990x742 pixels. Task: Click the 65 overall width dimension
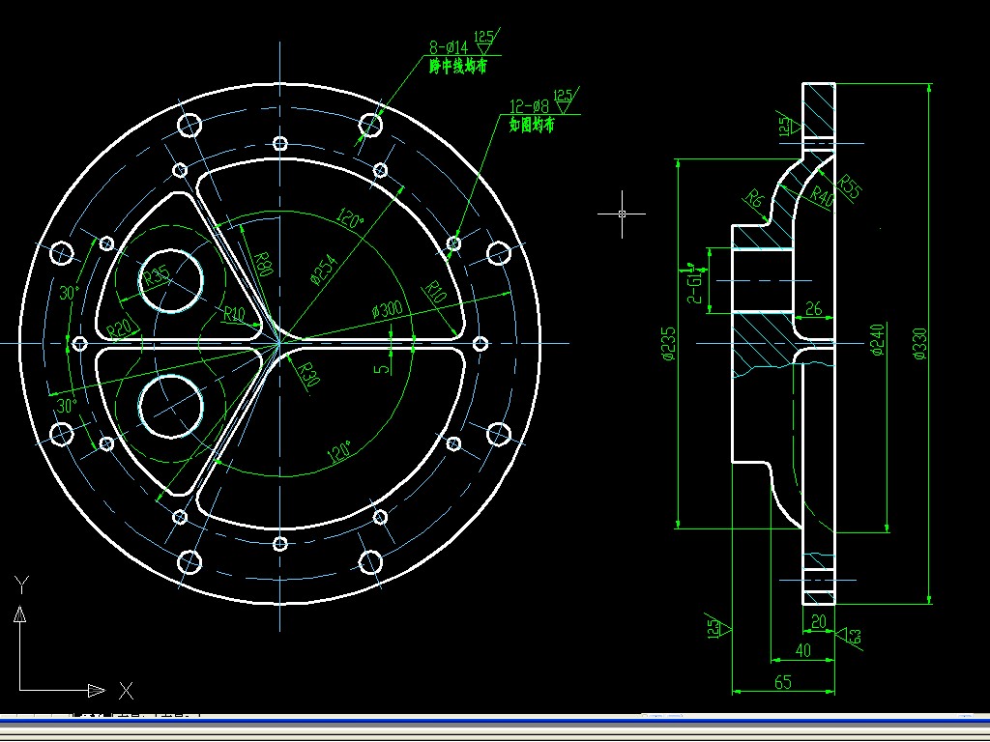click(783, 682)
